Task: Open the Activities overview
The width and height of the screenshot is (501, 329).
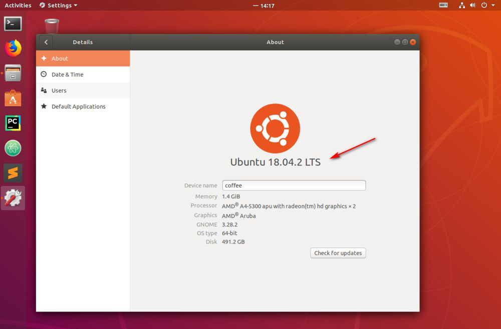Action: click(18, 5)
